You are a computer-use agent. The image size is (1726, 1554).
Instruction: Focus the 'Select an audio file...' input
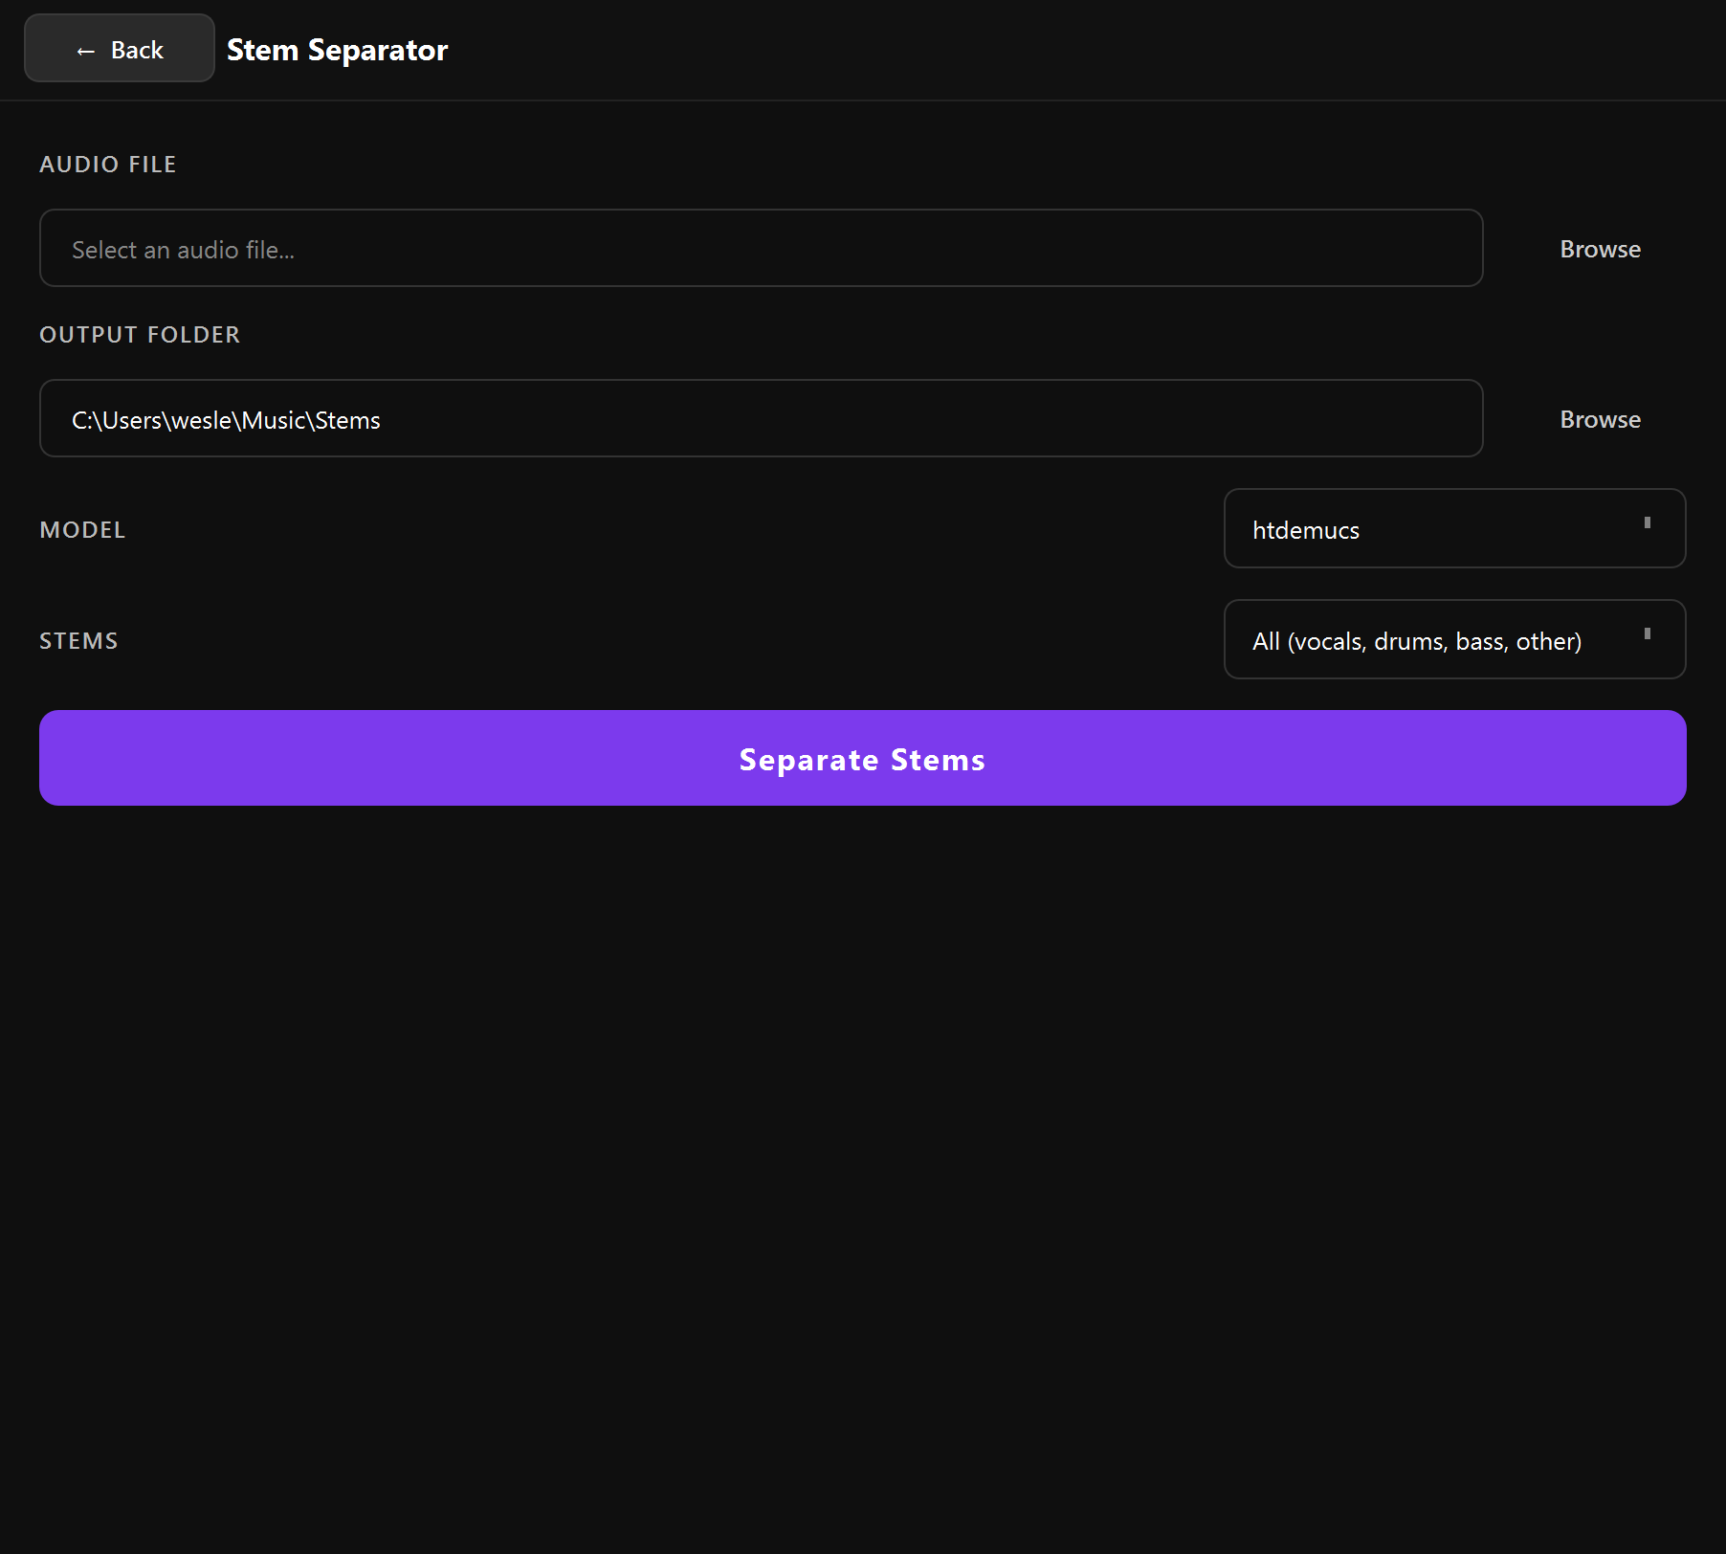tap(761, 249)
